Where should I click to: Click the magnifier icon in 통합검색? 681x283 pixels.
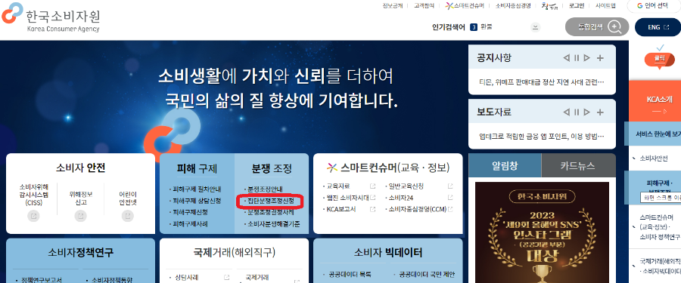click(614, 27)
